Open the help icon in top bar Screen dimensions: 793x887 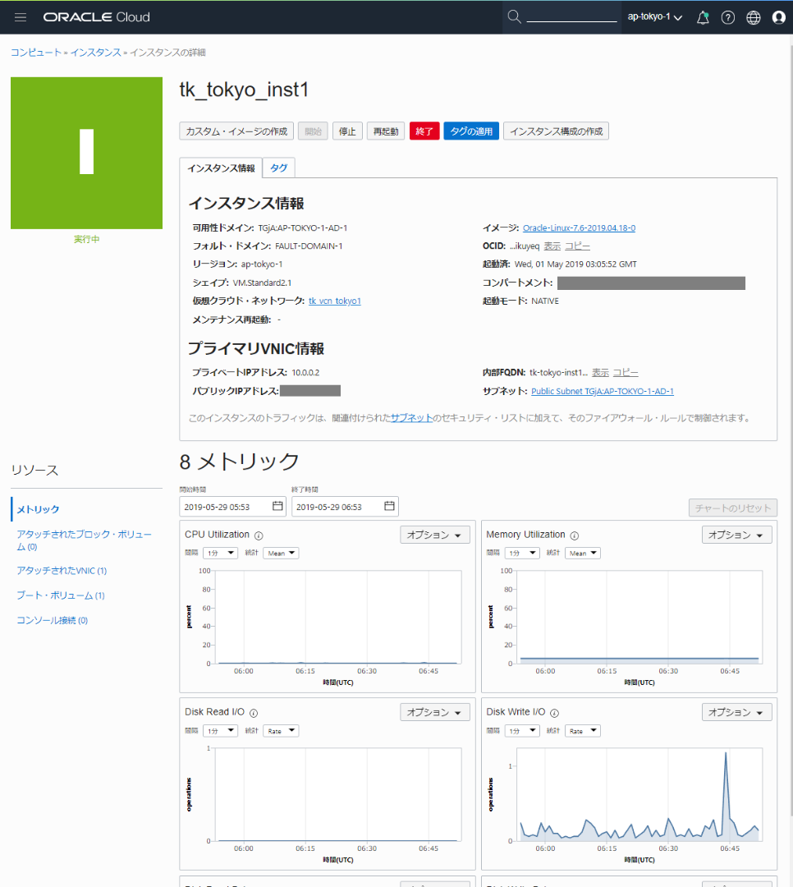point(727,16)
